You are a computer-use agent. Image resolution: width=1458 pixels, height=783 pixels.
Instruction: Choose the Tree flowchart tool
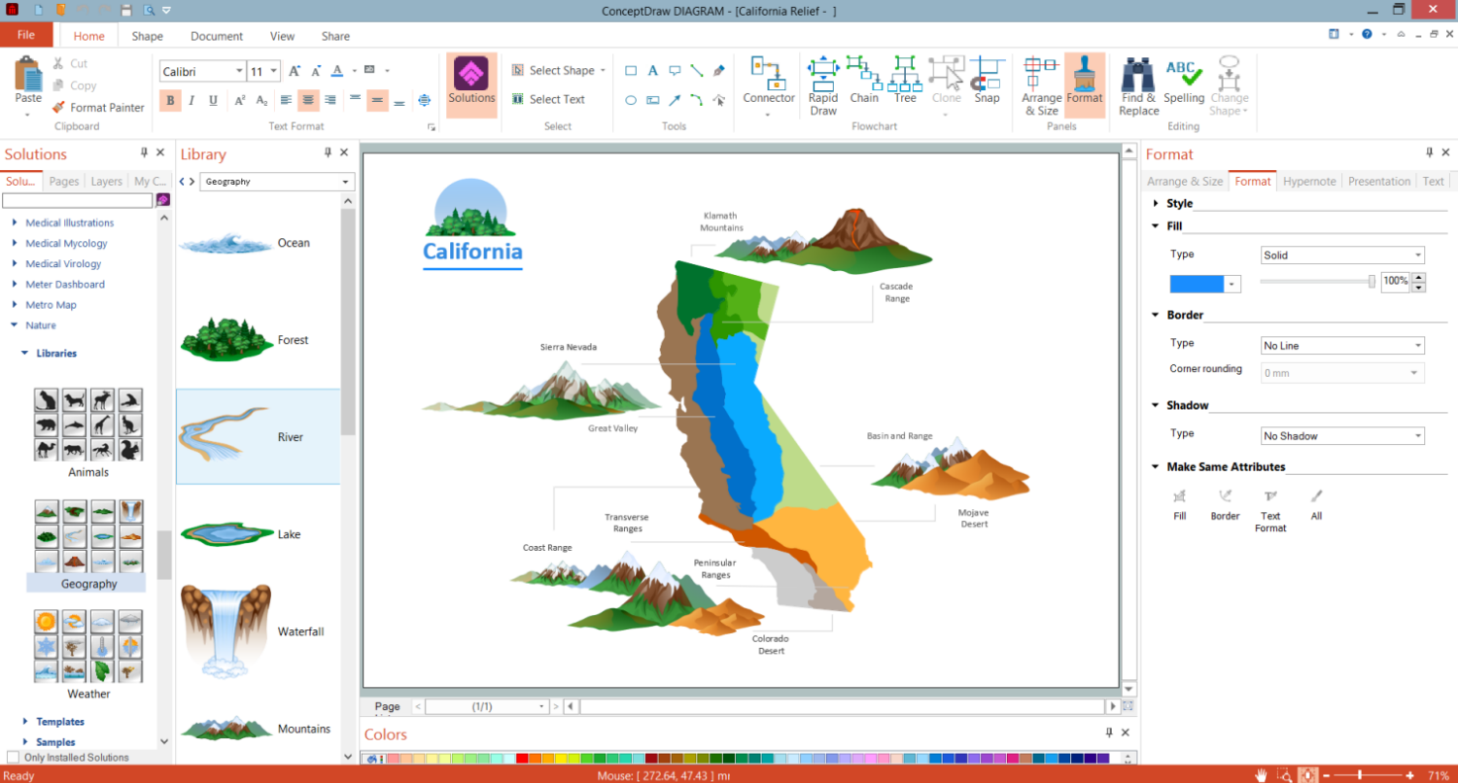point(905,80)
